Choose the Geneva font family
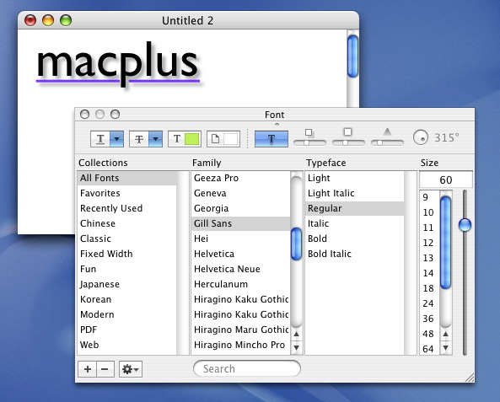 (x=241, y=193)
